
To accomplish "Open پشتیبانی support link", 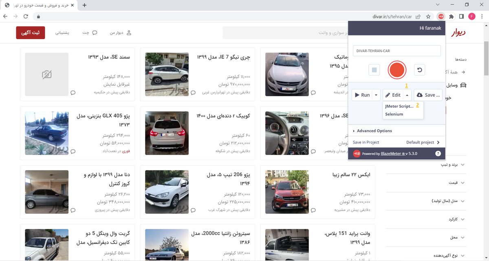I will pos(62,33).
